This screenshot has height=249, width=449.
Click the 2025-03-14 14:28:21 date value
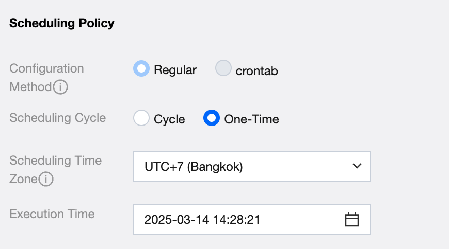(x=202, y=220)
